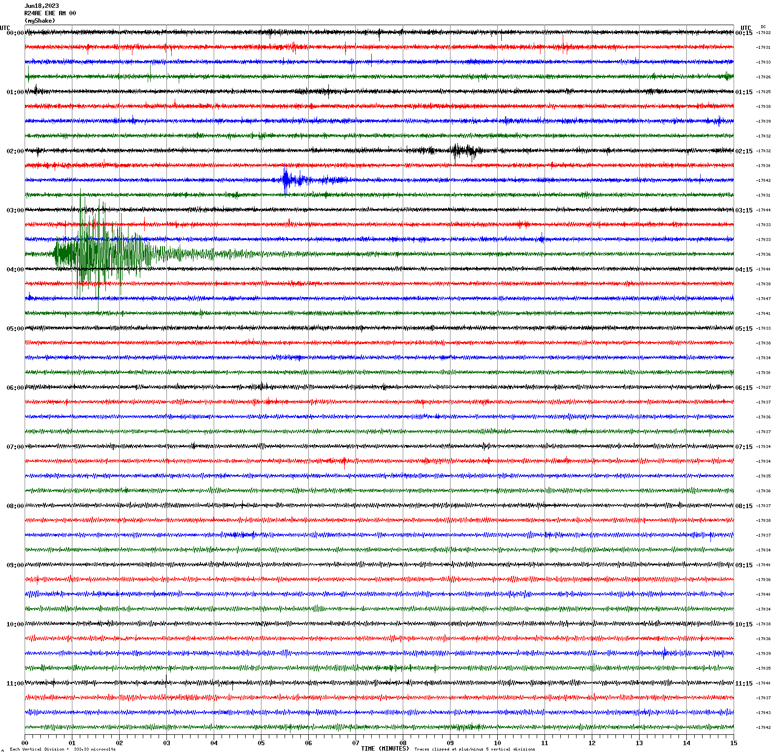Click the DC value -17047
Image resolution: width=773 pixels, height=756 pixels.
[764, 299]
